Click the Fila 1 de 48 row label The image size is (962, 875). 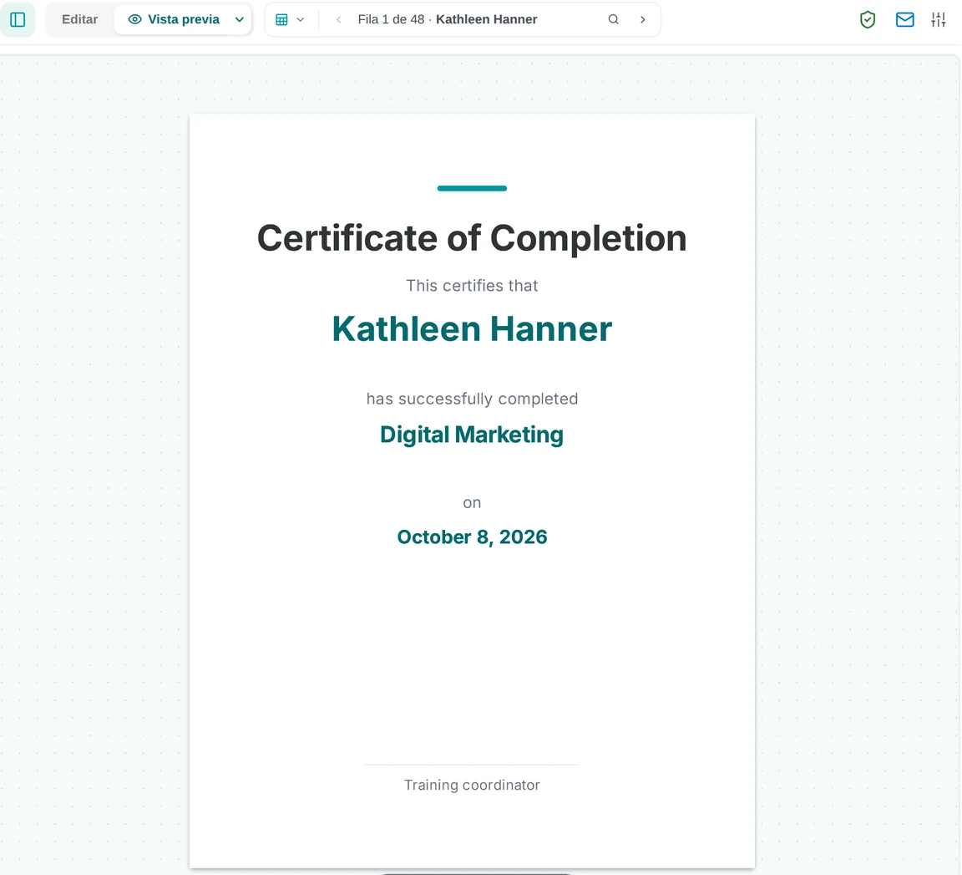coord(392,20)
